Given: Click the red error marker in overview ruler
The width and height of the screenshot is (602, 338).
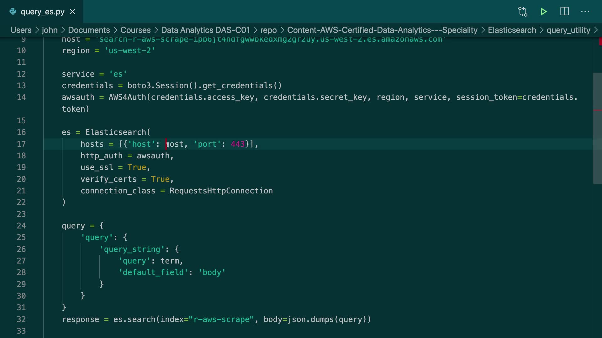Looking at the screenshot, I should point(600,41).
